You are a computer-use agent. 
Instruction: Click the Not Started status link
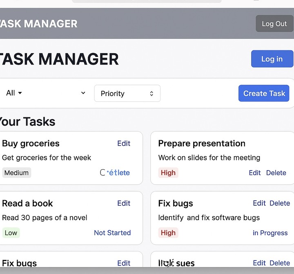point(112,233)
